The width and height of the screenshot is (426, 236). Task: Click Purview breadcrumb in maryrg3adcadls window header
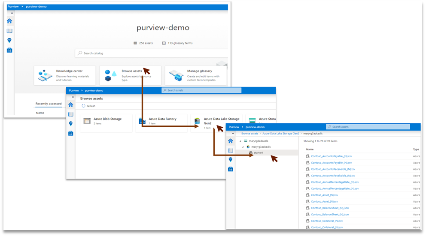click(234, 127)
